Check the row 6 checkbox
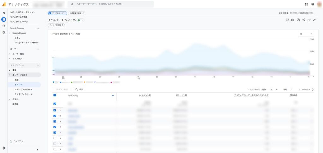323x153 pixels. (x=55, y=138)
